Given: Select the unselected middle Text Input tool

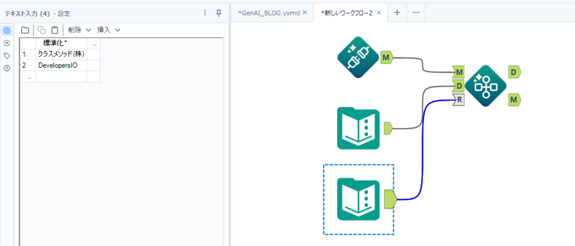Looking at the screenshot, I should [358, 128].
